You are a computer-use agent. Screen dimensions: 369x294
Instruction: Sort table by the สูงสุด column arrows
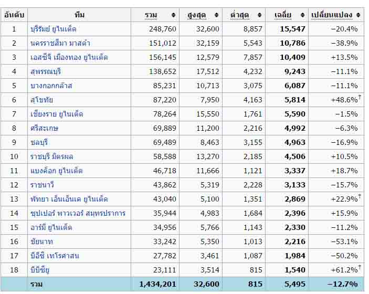click(216, 15)
